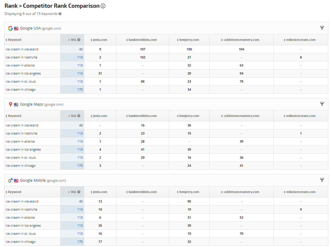
Task: Sort Google Maps table by baskinrobbins.com column
Action: [x=142, y=116]
